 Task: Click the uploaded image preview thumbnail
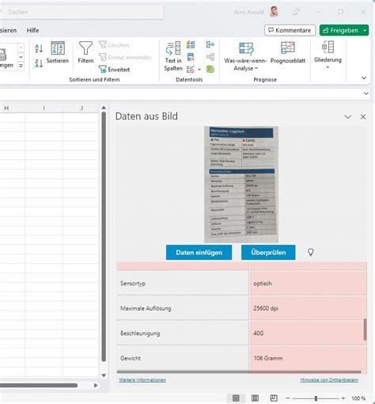pos(241,185)
